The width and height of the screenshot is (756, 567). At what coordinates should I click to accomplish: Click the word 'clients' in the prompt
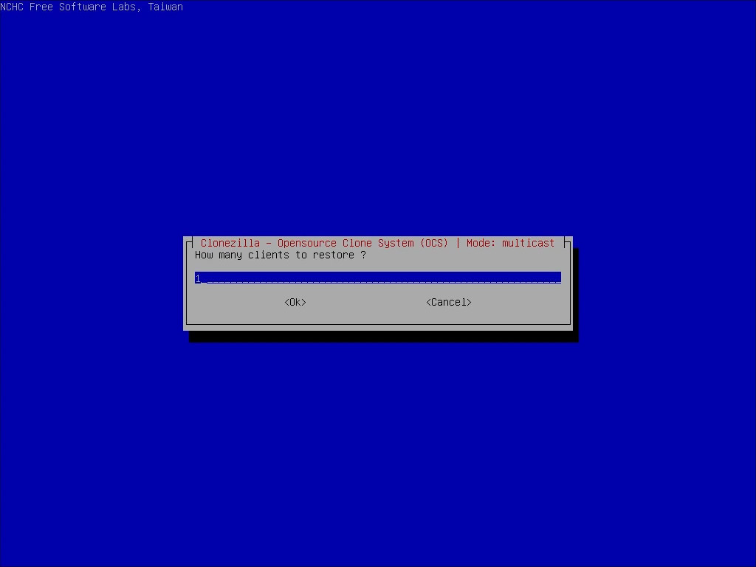click(269, 255)
